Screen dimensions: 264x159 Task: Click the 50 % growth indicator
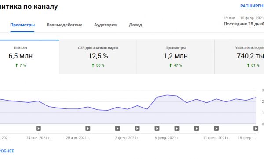click(98, 65)
